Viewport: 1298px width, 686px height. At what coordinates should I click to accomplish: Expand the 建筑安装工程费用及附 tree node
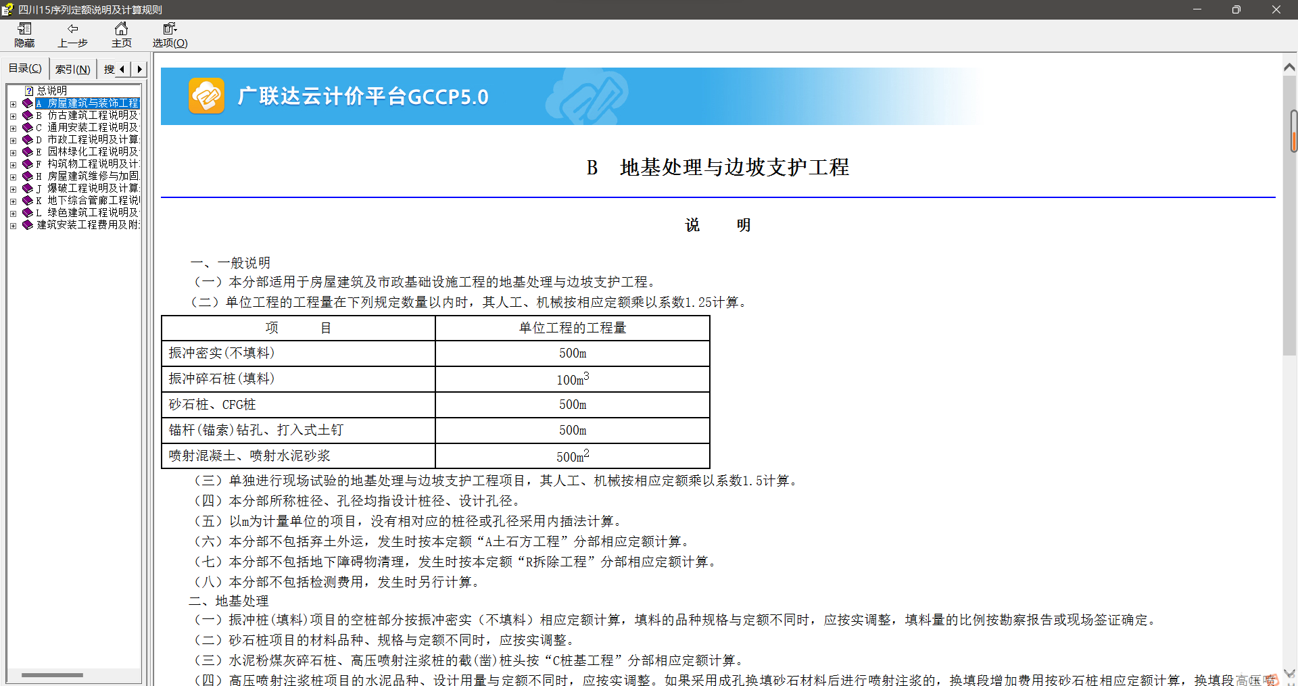point(13,226)
